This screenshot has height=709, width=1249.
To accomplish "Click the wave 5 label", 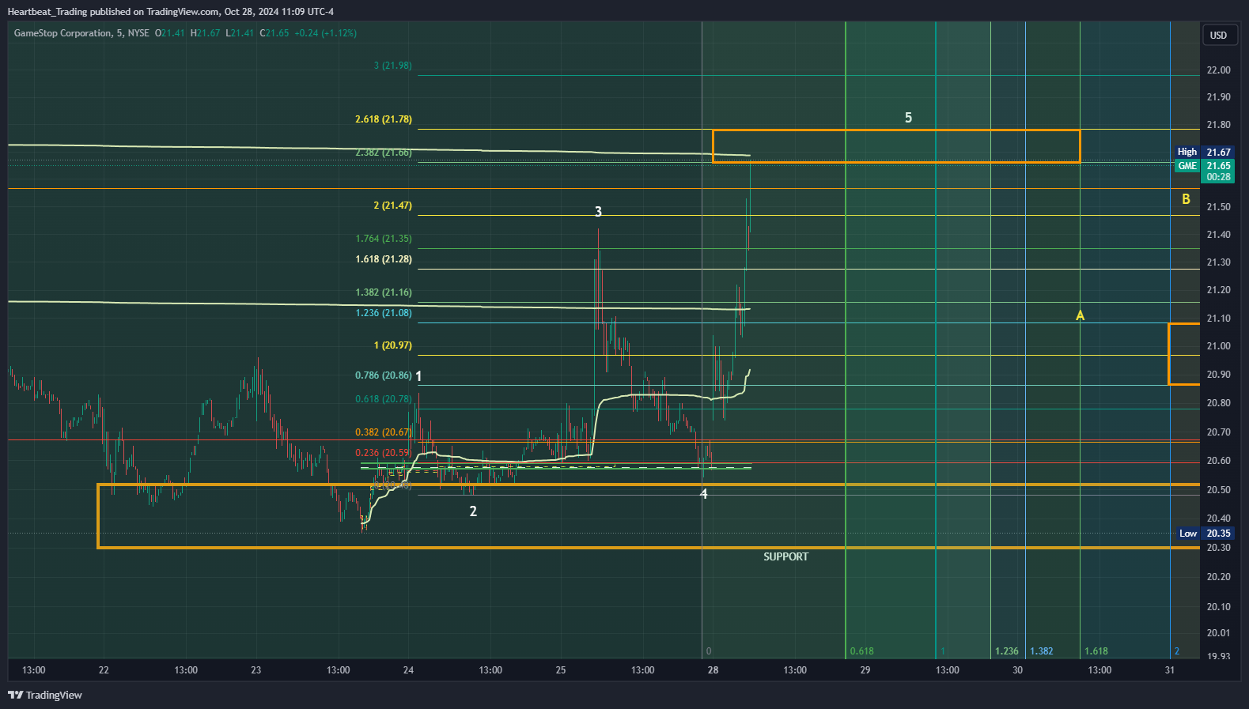I will pyautogui.click(x=908, y=118).
